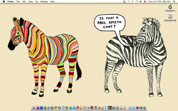Image resolution: width=178 pixels, height=111 pixels.
Task: Open the Trash in the dock
Action: click(145, 108)
